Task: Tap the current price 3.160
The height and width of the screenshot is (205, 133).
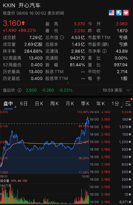Action: click(12, 23)
